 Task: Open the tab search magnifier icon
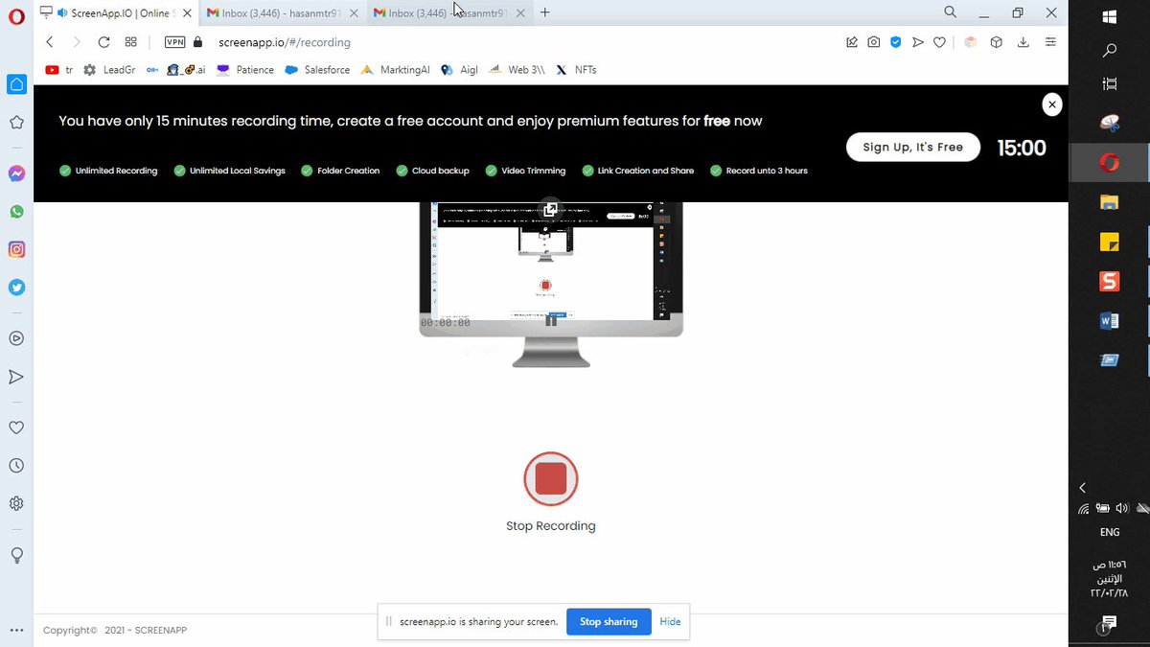(x=950, y=12)
